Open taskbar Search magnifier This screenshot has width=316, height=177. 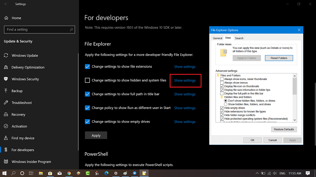coord(13,173)
